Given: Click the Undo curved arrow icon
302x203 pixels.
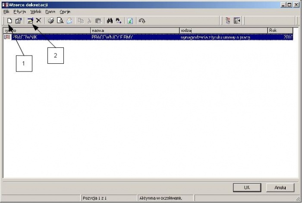Looking at the screenshot, I should [x=142, y=21].
